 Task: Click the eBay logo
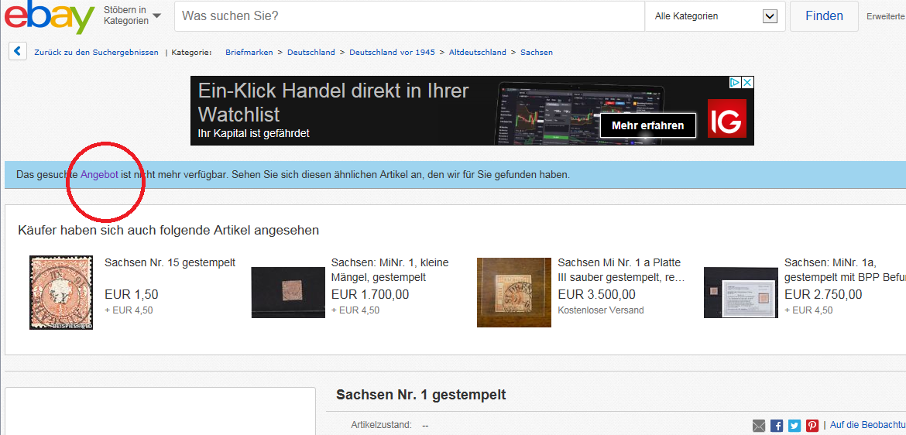click(48, 17)
